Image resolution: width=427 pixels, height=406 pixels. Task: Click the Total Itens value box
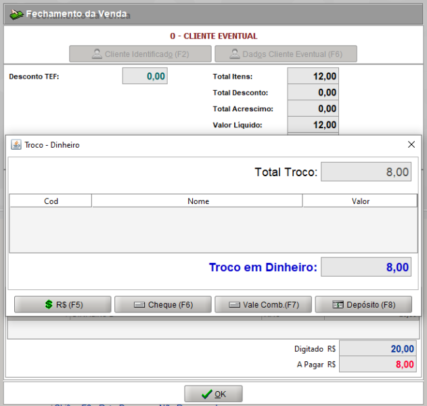pyautogui.click(x=313, y=77)
